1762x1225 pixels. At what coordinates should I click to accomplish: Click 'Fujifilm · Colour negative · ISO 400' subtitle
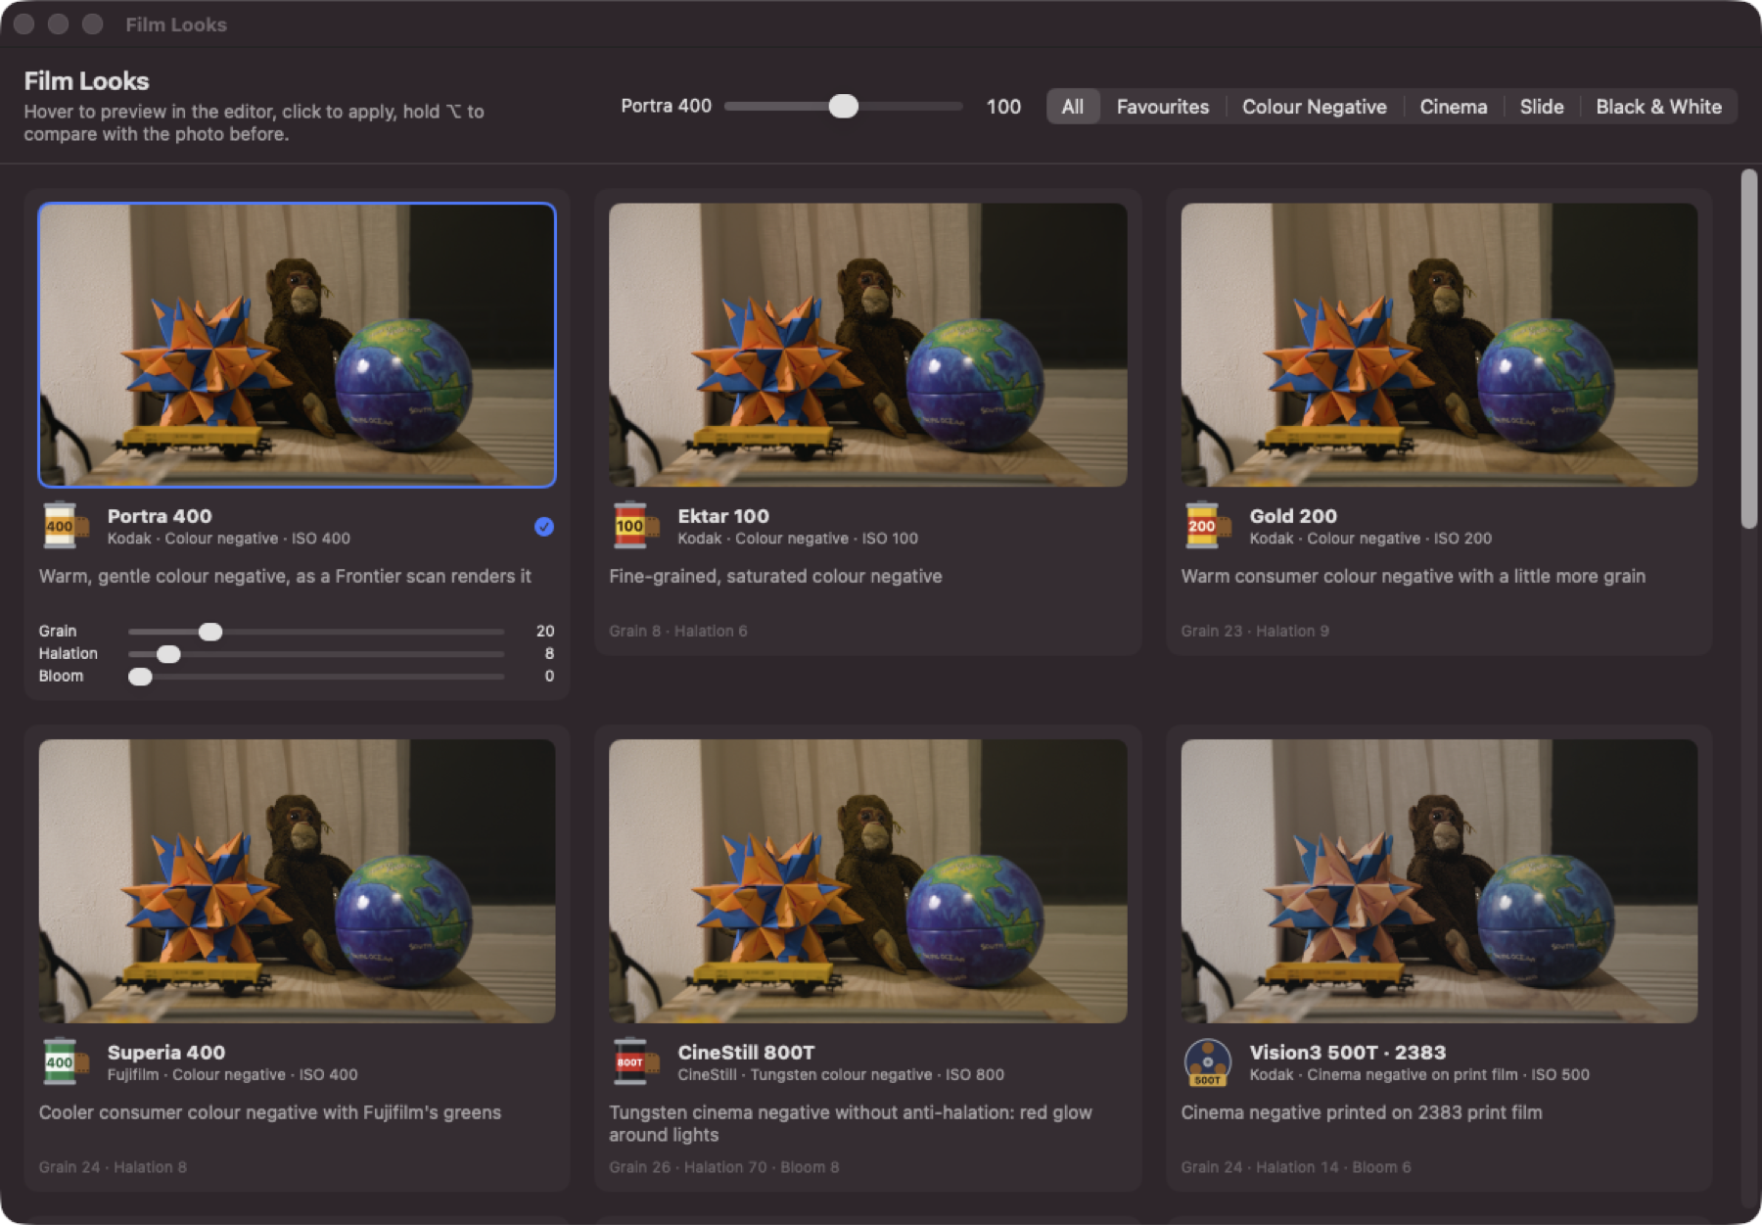pos(232,1075)
